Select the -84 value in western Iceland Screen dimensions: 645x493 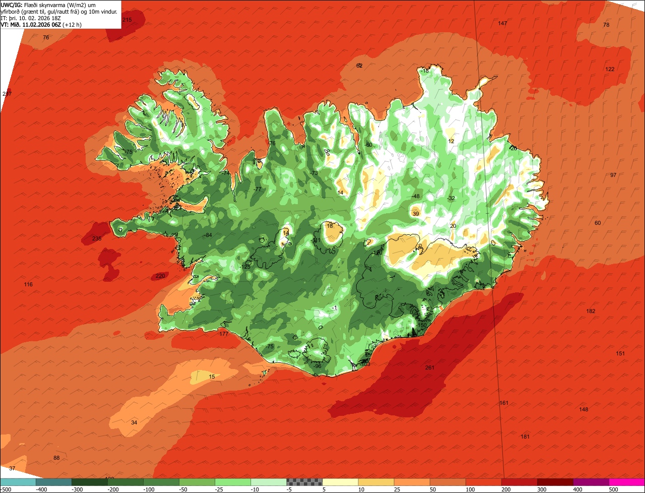208,235
